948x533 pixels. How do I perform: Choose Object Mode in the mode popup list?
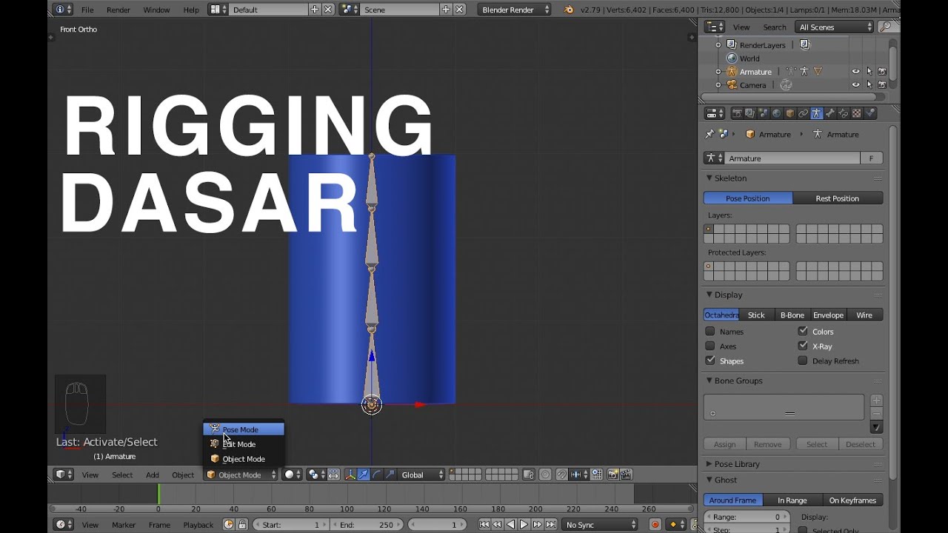pos(244,459)
